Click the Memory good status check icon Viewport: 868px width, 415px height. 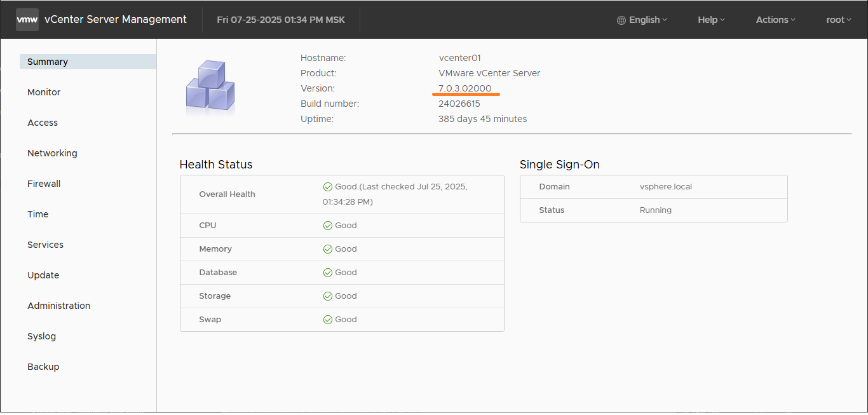(328, 249)
